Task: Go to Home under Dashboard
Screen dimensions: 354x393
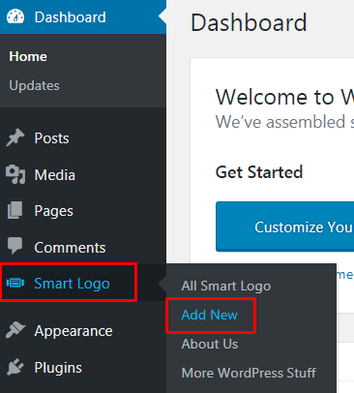Action: click(28, 56)
